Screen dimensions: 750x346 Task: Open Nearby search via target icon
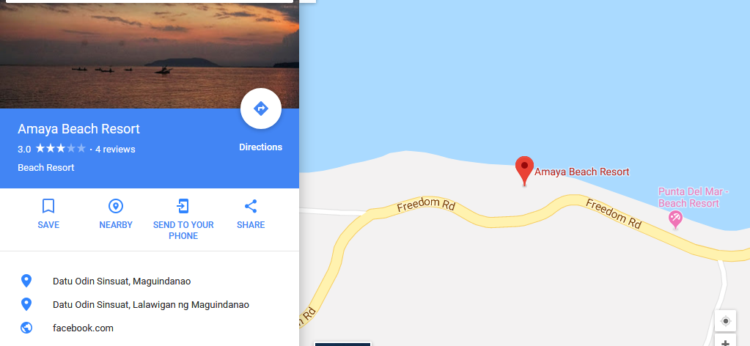116,206
